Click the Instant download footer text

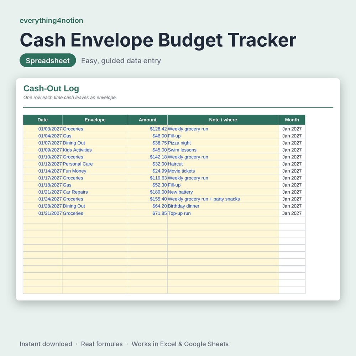tap(46, 344)
